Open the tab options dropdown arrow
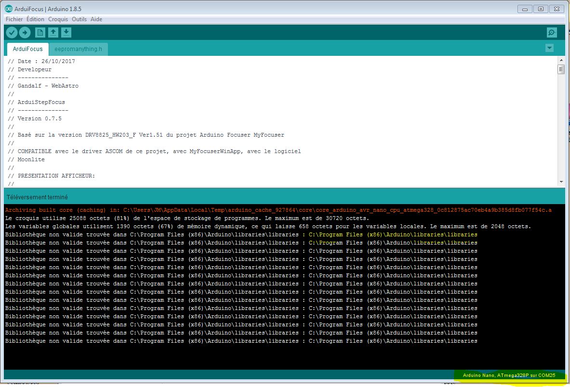 point(550,48)
